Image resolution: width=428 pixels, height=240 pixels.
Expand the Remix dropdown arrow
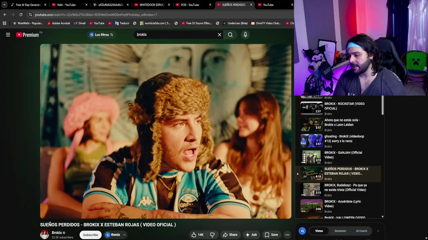coord(124,235)
